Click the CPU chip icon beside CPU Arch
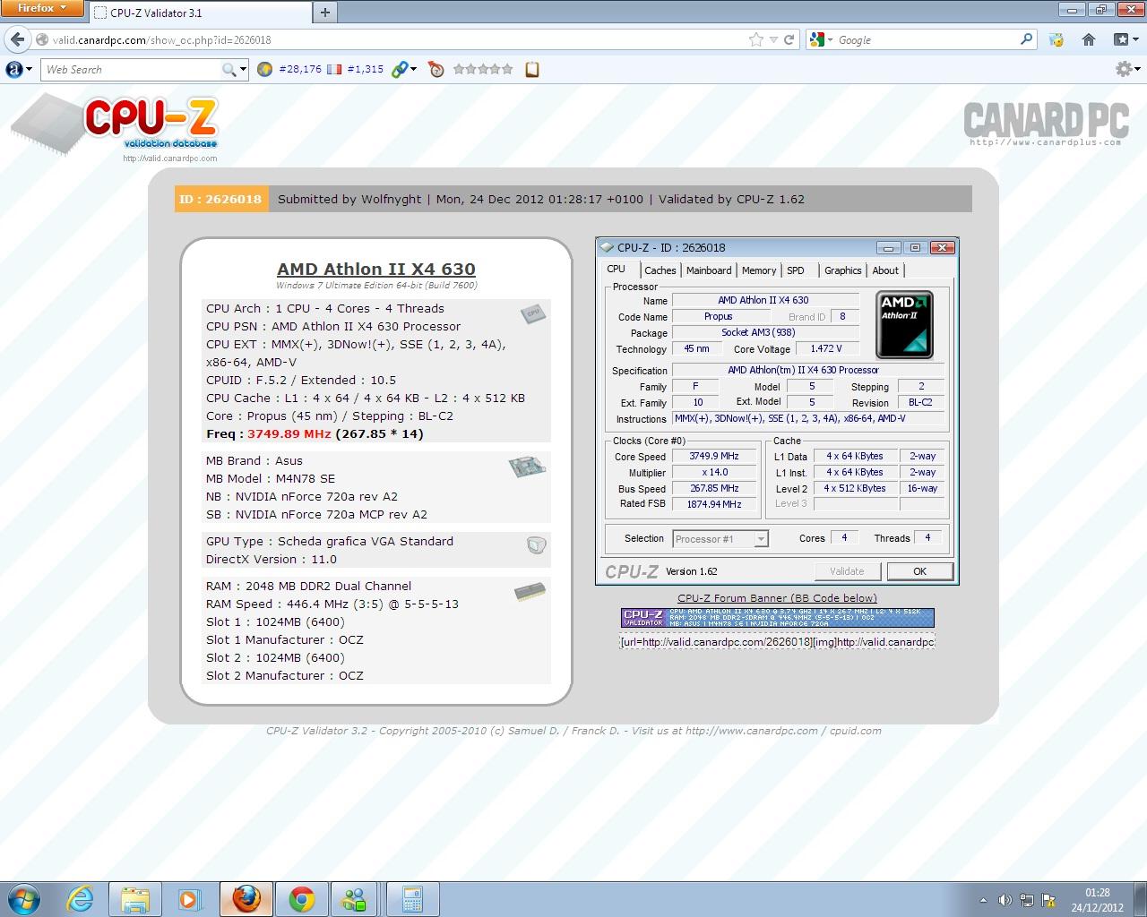Image resolution: width=1147 pixels, height=917 pixels. (532, 313)
